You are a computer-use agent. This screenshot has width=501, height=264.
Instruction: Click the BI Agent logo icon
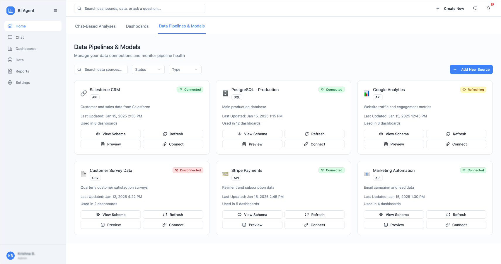pos(11,11)
